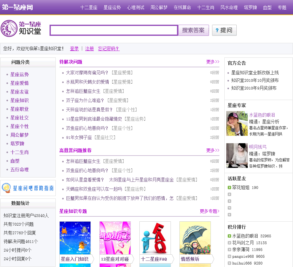Open question 天秤座说的话是真是假？

coord(89,110)
